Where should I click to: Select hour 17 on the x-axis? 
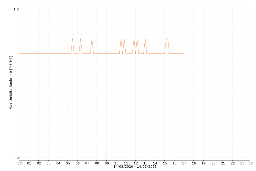(184, 163)
